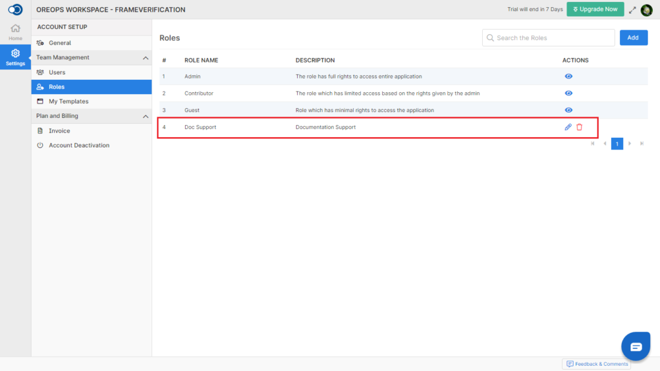Open the user profile avatar
Viewport: 660px width, 371px height.
pos(646,10)
